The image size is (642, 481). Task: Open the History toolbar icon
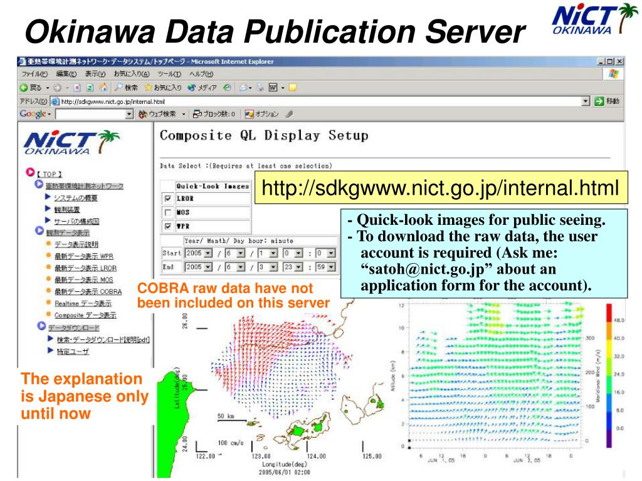pos(227,88)
